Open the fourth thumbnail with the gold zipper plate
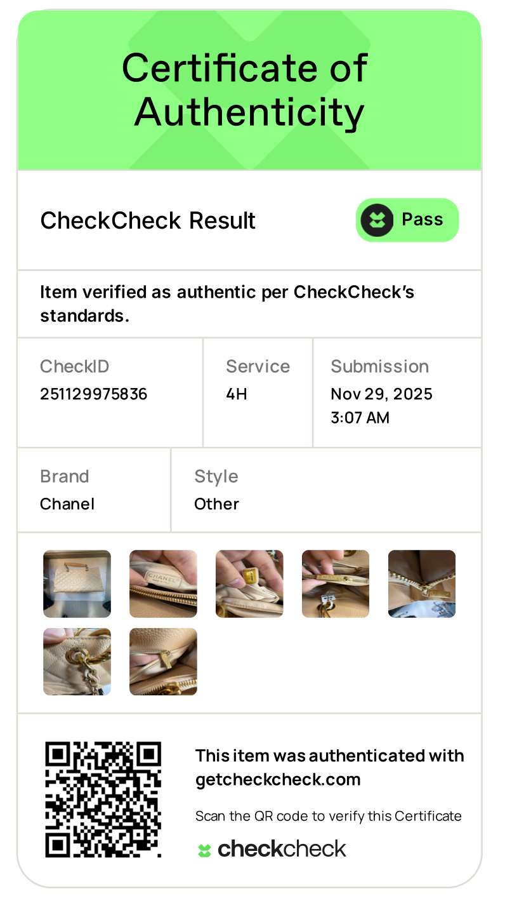Viewport: 505px width, 903px height. point(336,584)
